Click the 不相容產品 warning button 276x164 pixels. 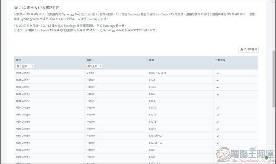(248, 49)
